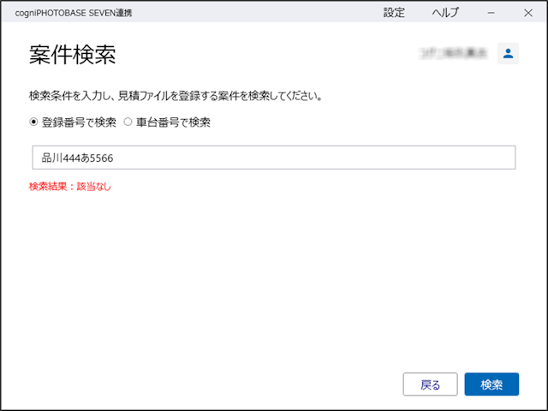Minimize the cogniPHOTOBASE window
548x411 pixels.
(491, 12)
